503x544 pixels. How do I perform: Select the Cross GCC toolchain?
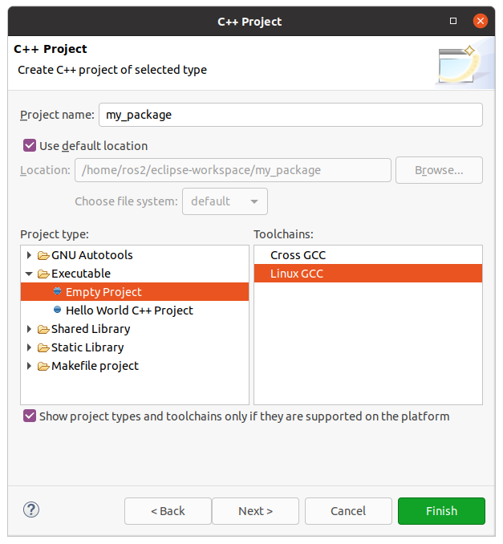point(298,255)
